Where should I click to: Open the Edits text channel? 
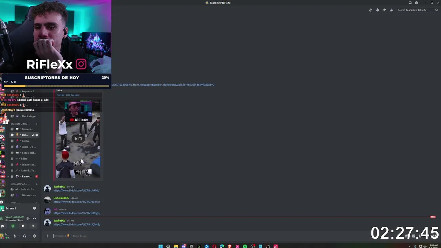[24, 158]
